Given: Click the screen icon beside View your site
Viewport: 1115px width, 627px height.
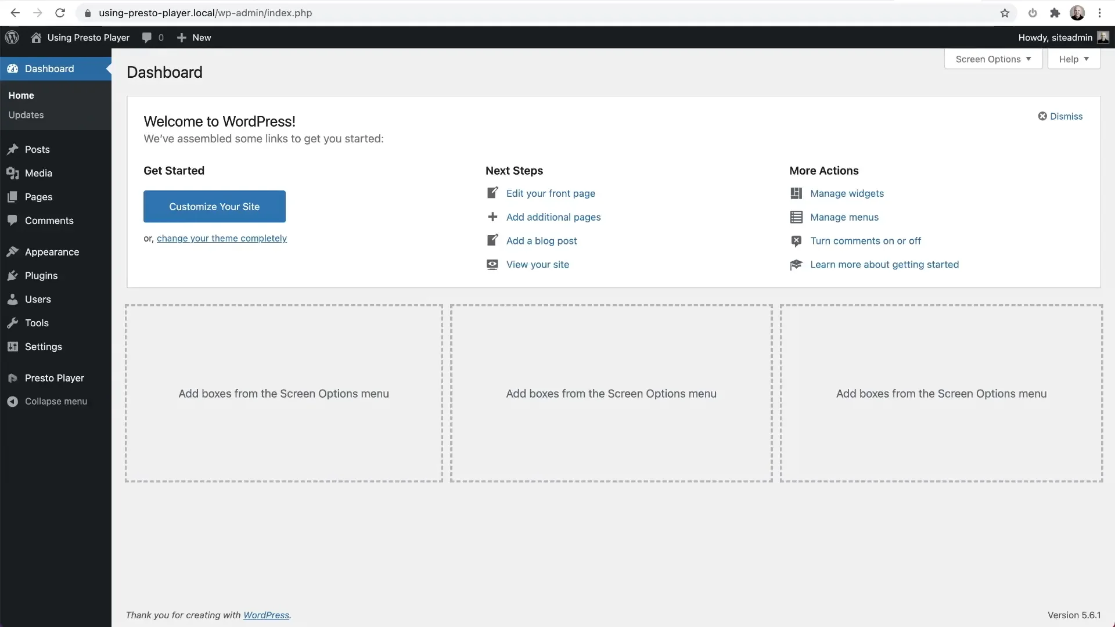Looking at the screenshot, I should tap(492, 264).
